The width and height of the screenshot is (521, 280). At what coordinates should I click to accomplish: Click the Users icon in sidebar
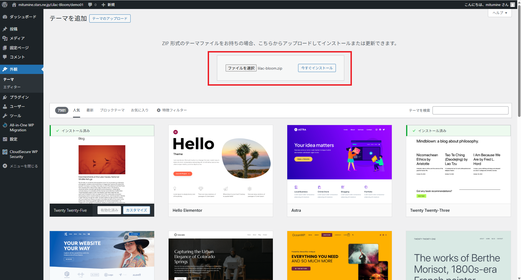5,107
